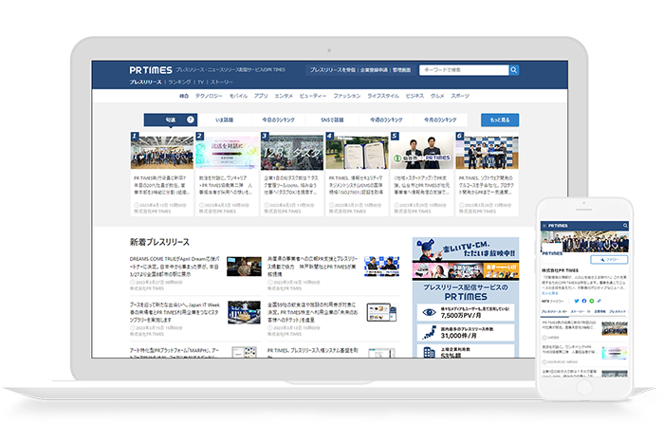Tap もっと見る link on phone
The height and width of the screenshot is (443, 664).
coord(549,293)
